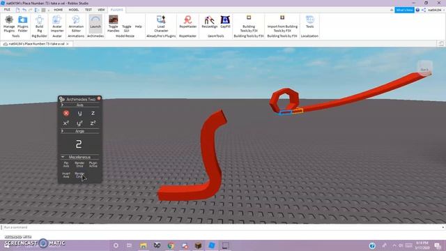Click the Redo arrow icon

(31, 10)
